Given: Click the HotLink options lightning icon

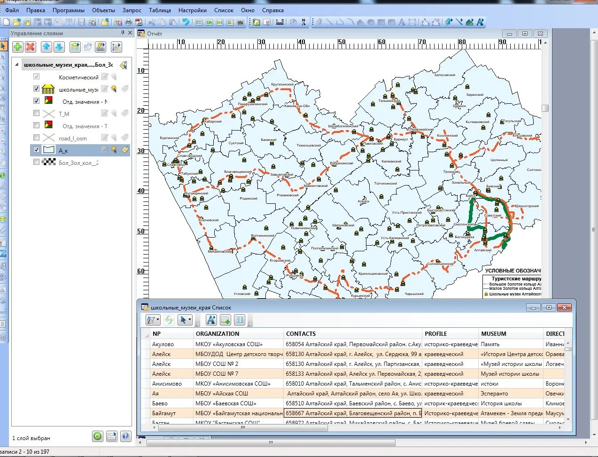Looking at the screenshot, I should click(x=101, y=46).
